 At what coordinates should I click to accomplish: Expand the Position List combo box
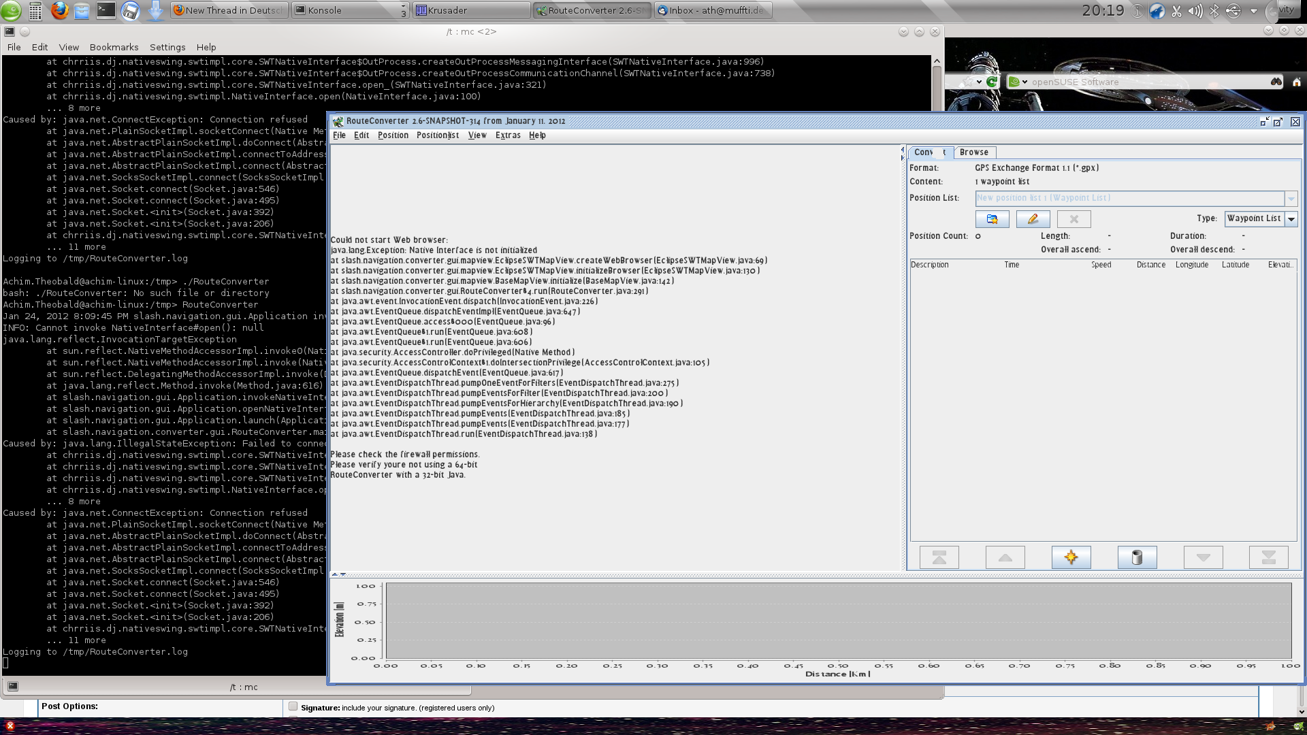[x=1291, y=198]
